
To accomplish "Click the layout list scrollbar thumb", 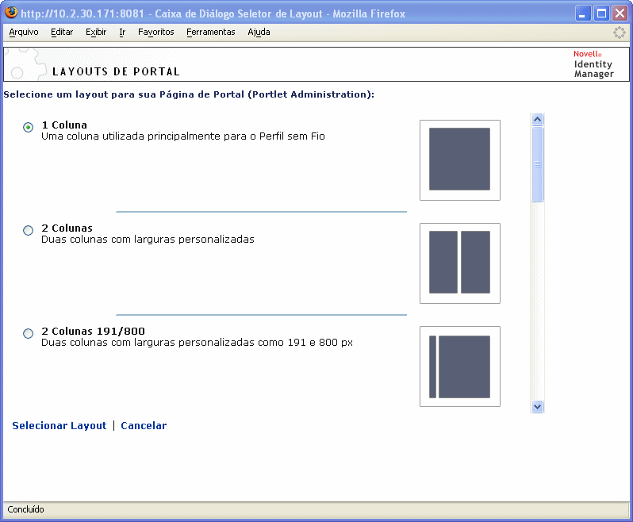I will [x=537, y=164].
